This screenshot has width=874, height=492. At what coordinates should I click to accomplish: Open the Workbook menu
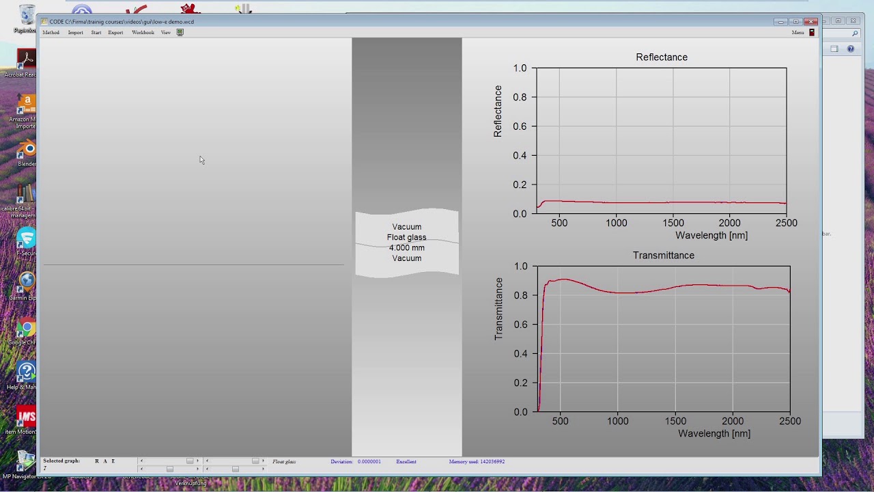143,32
